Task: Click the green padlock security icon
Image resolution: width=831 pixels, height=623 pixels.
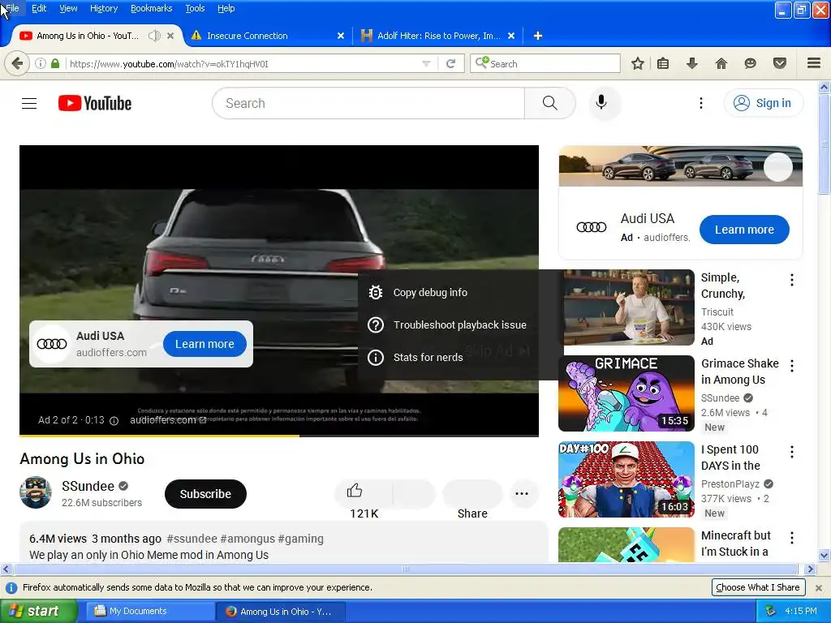Action: pos(55,63)
